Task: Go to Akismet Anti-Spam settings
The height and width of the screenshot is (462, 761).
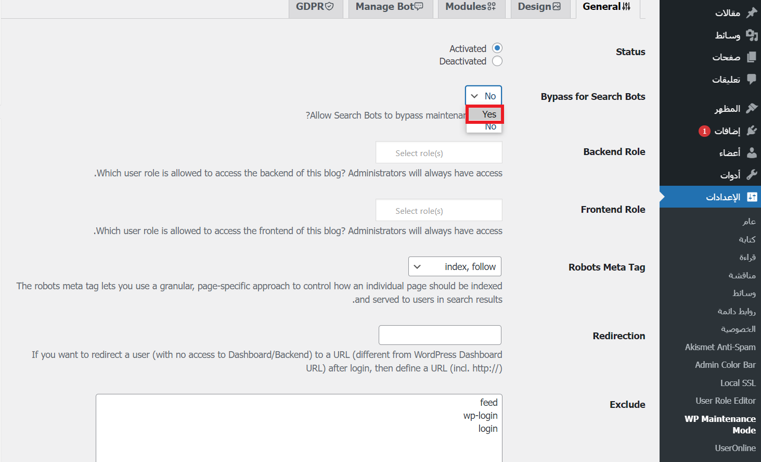Action: tap(720, 347)
